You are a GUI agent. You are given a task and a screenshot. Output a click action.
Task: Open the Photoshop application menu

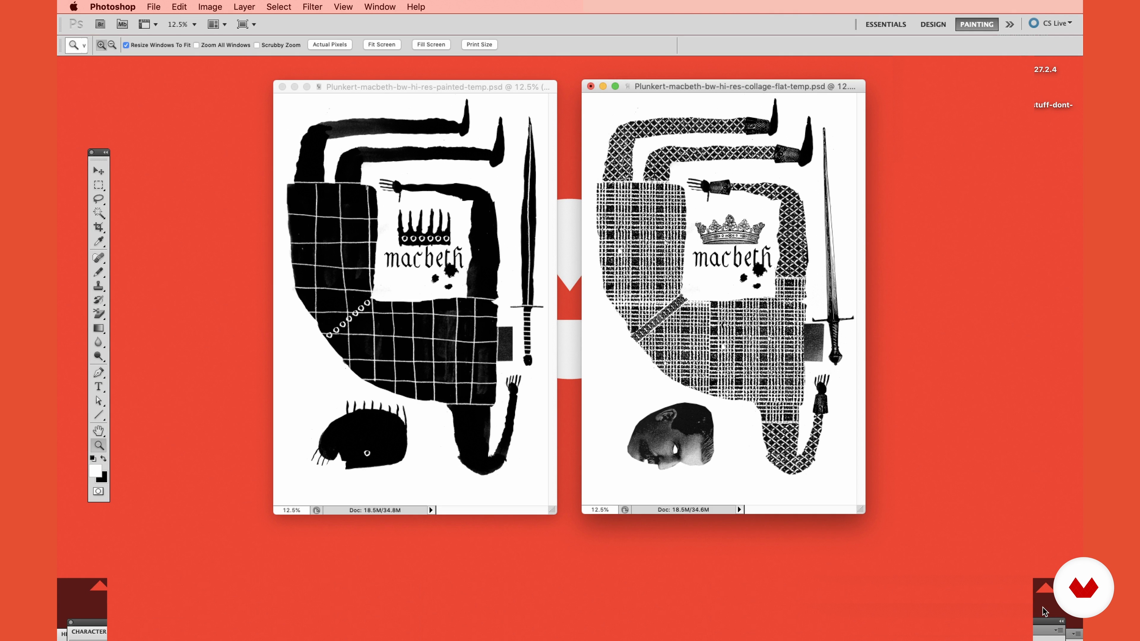tap(113, 7)
